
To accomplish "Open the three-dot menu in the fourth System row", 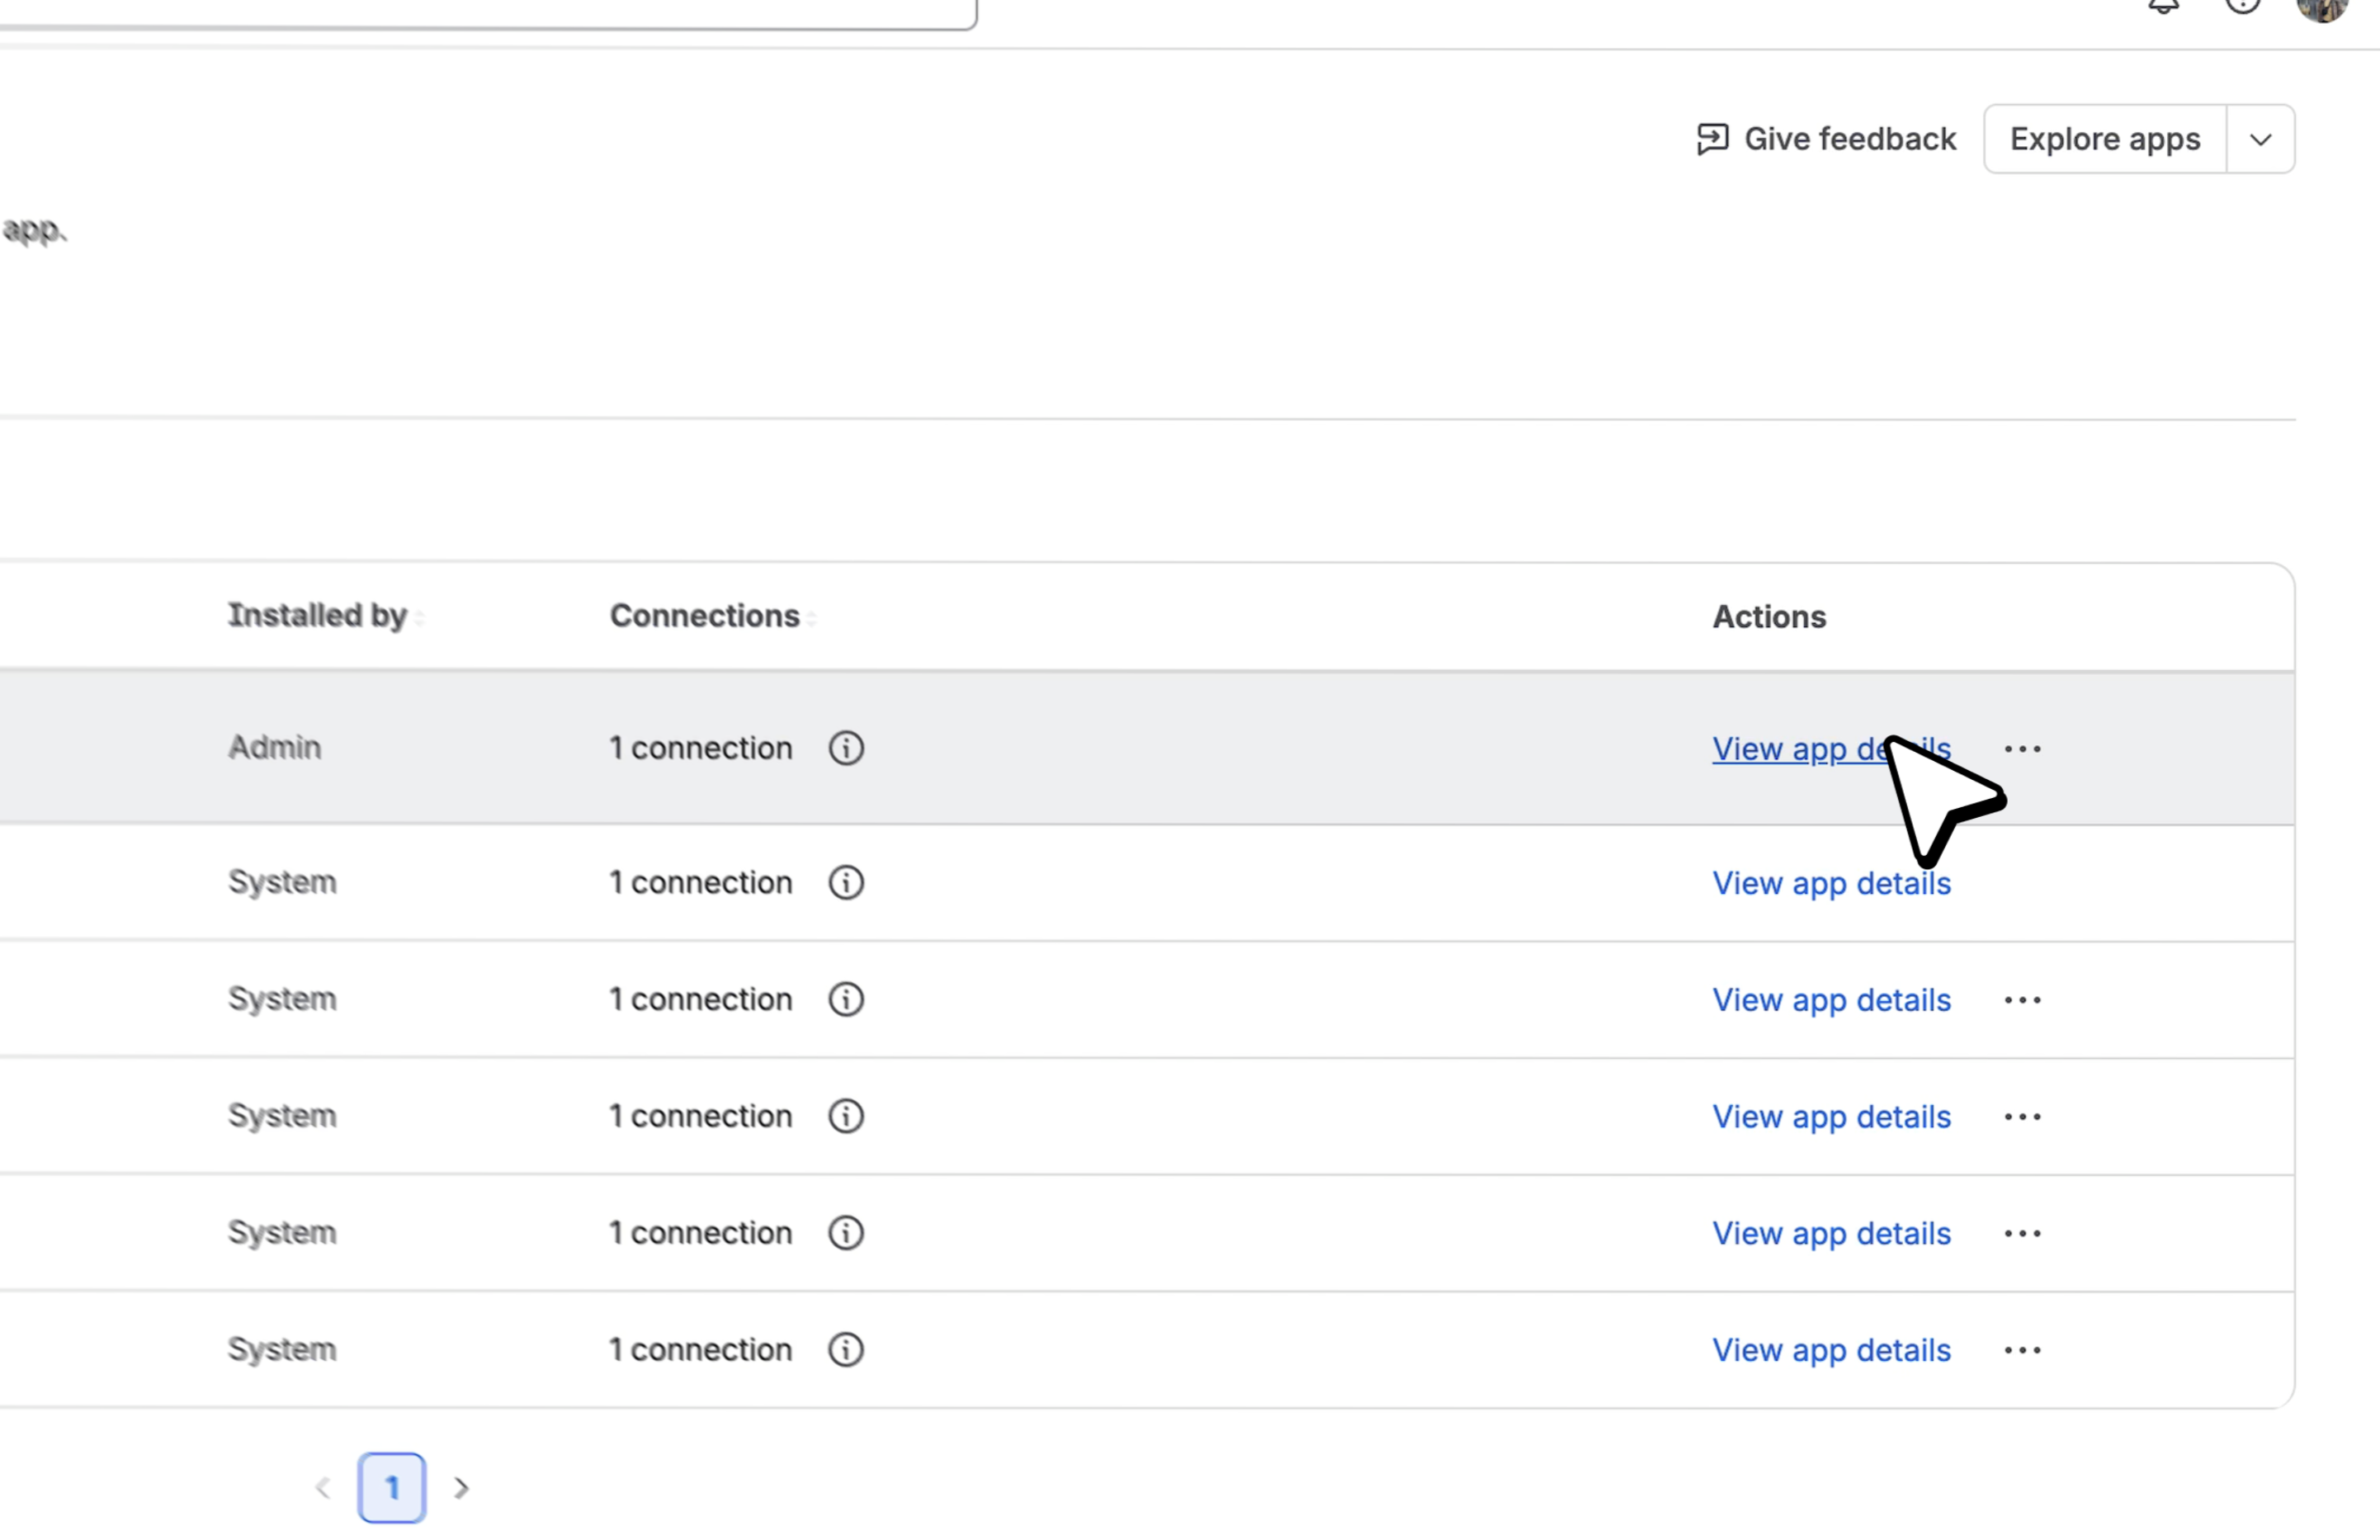I will tap(2022, 1234).
